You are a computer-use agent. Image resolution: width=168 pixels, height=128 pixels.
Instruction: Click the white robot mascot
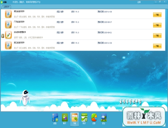click(x=25, y=97)
